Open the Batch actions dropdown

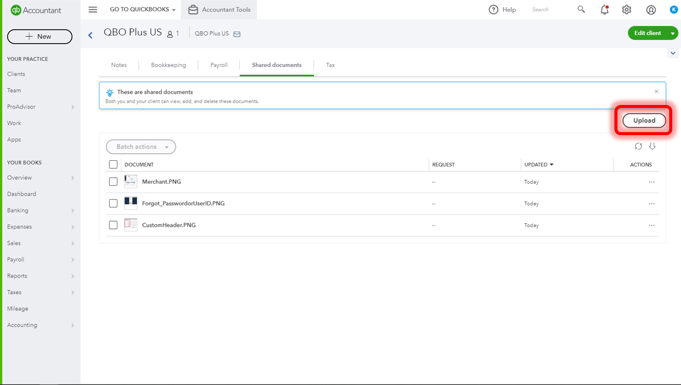(x=140, y=146)
